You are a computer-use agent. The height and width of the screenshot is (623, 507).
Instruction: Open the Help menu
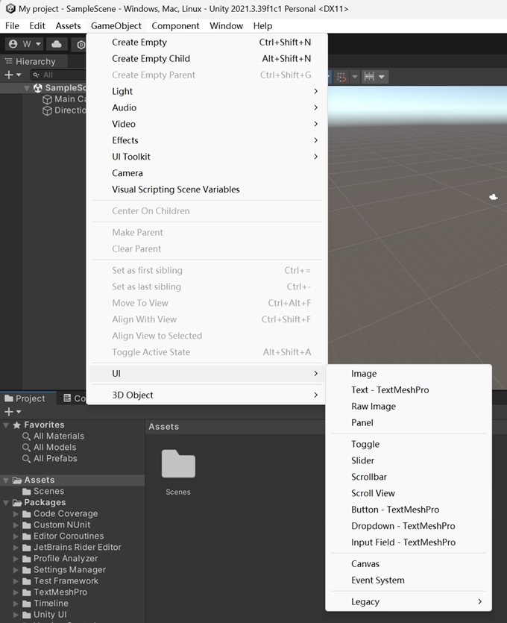coord(263,26)
